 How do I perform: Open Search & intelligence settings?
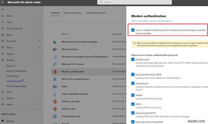pos(16,71)
